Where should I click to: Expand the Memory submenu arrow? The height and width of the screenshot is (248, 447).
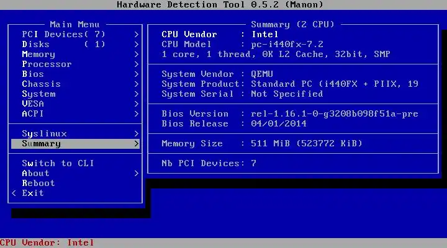(x=136, y=55)
